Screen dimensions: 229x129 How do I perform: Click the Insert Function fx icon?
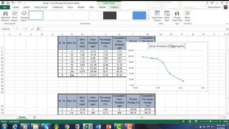click(38, 29)
